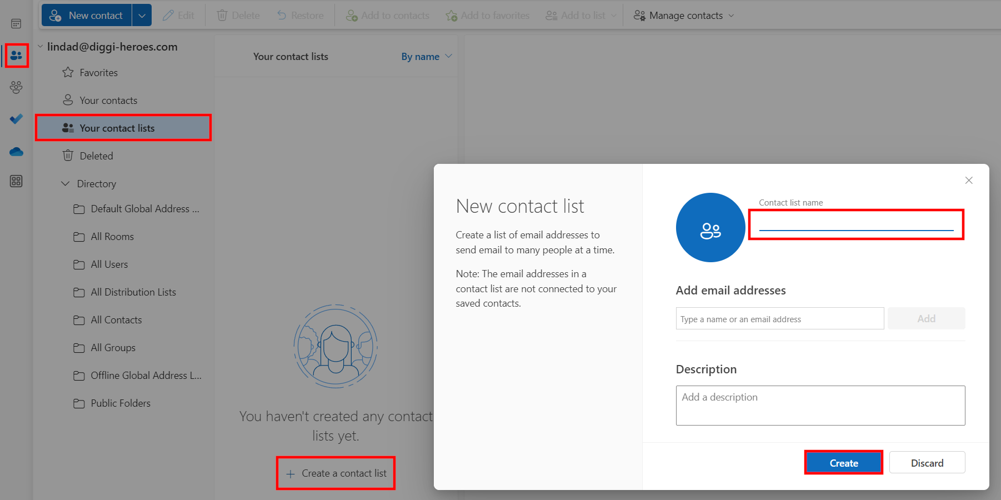The image size is (1001, 500).
Task: Click the Add email button
Action: pos(926,319)
